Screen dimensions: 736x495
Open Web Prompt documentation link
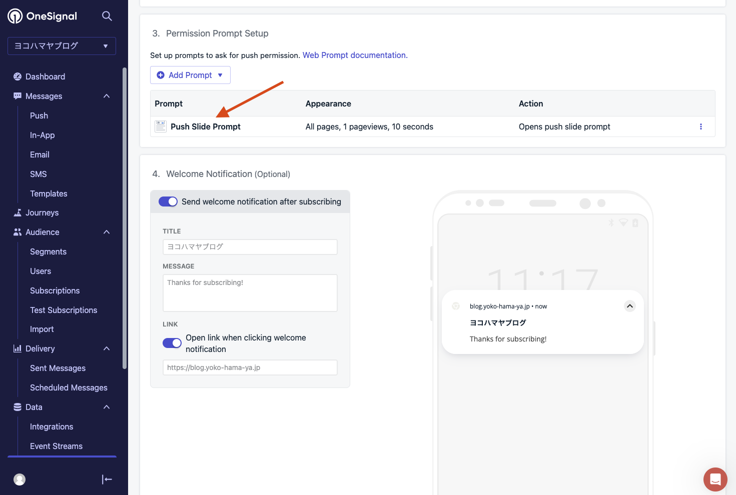click(355, 55)
